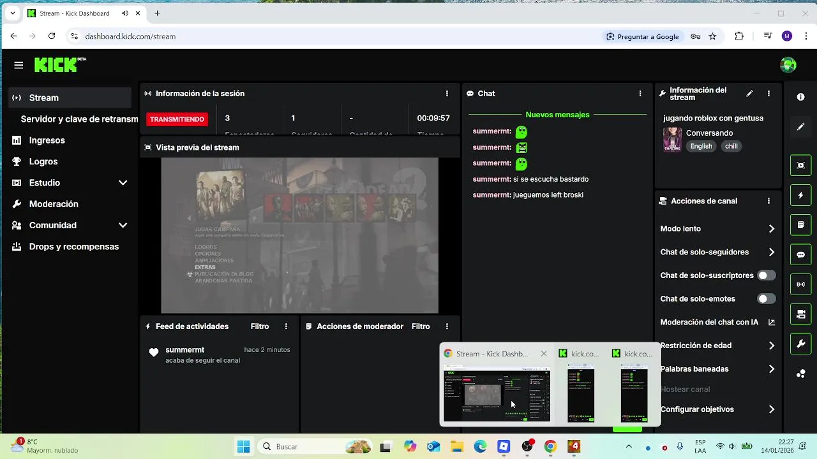Open the profile avatar in Kick header
This screenshot has height=459, width=817.
click(x=788, y=64)
